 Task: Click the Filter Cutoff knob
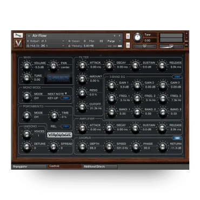(x=82, y=106)
